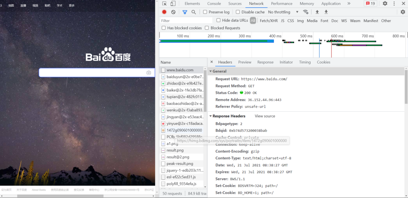This screenshot has width=408, height=198.
Task: Check the Disable cache option
Action: [x=238, y=12]
